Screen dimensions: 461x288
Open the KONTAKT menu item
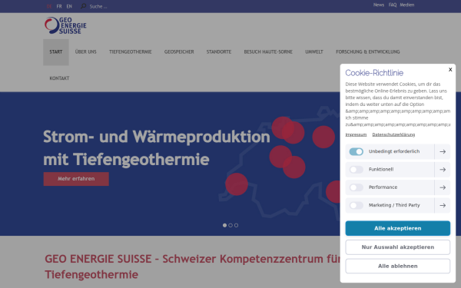59,78
